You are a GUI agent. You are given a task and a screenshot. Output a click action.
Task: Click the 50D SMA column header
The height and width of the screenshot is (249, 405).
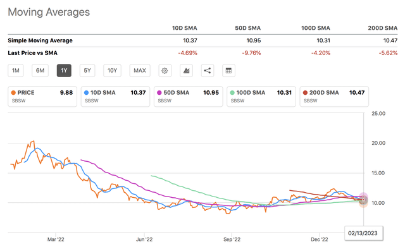247,28
